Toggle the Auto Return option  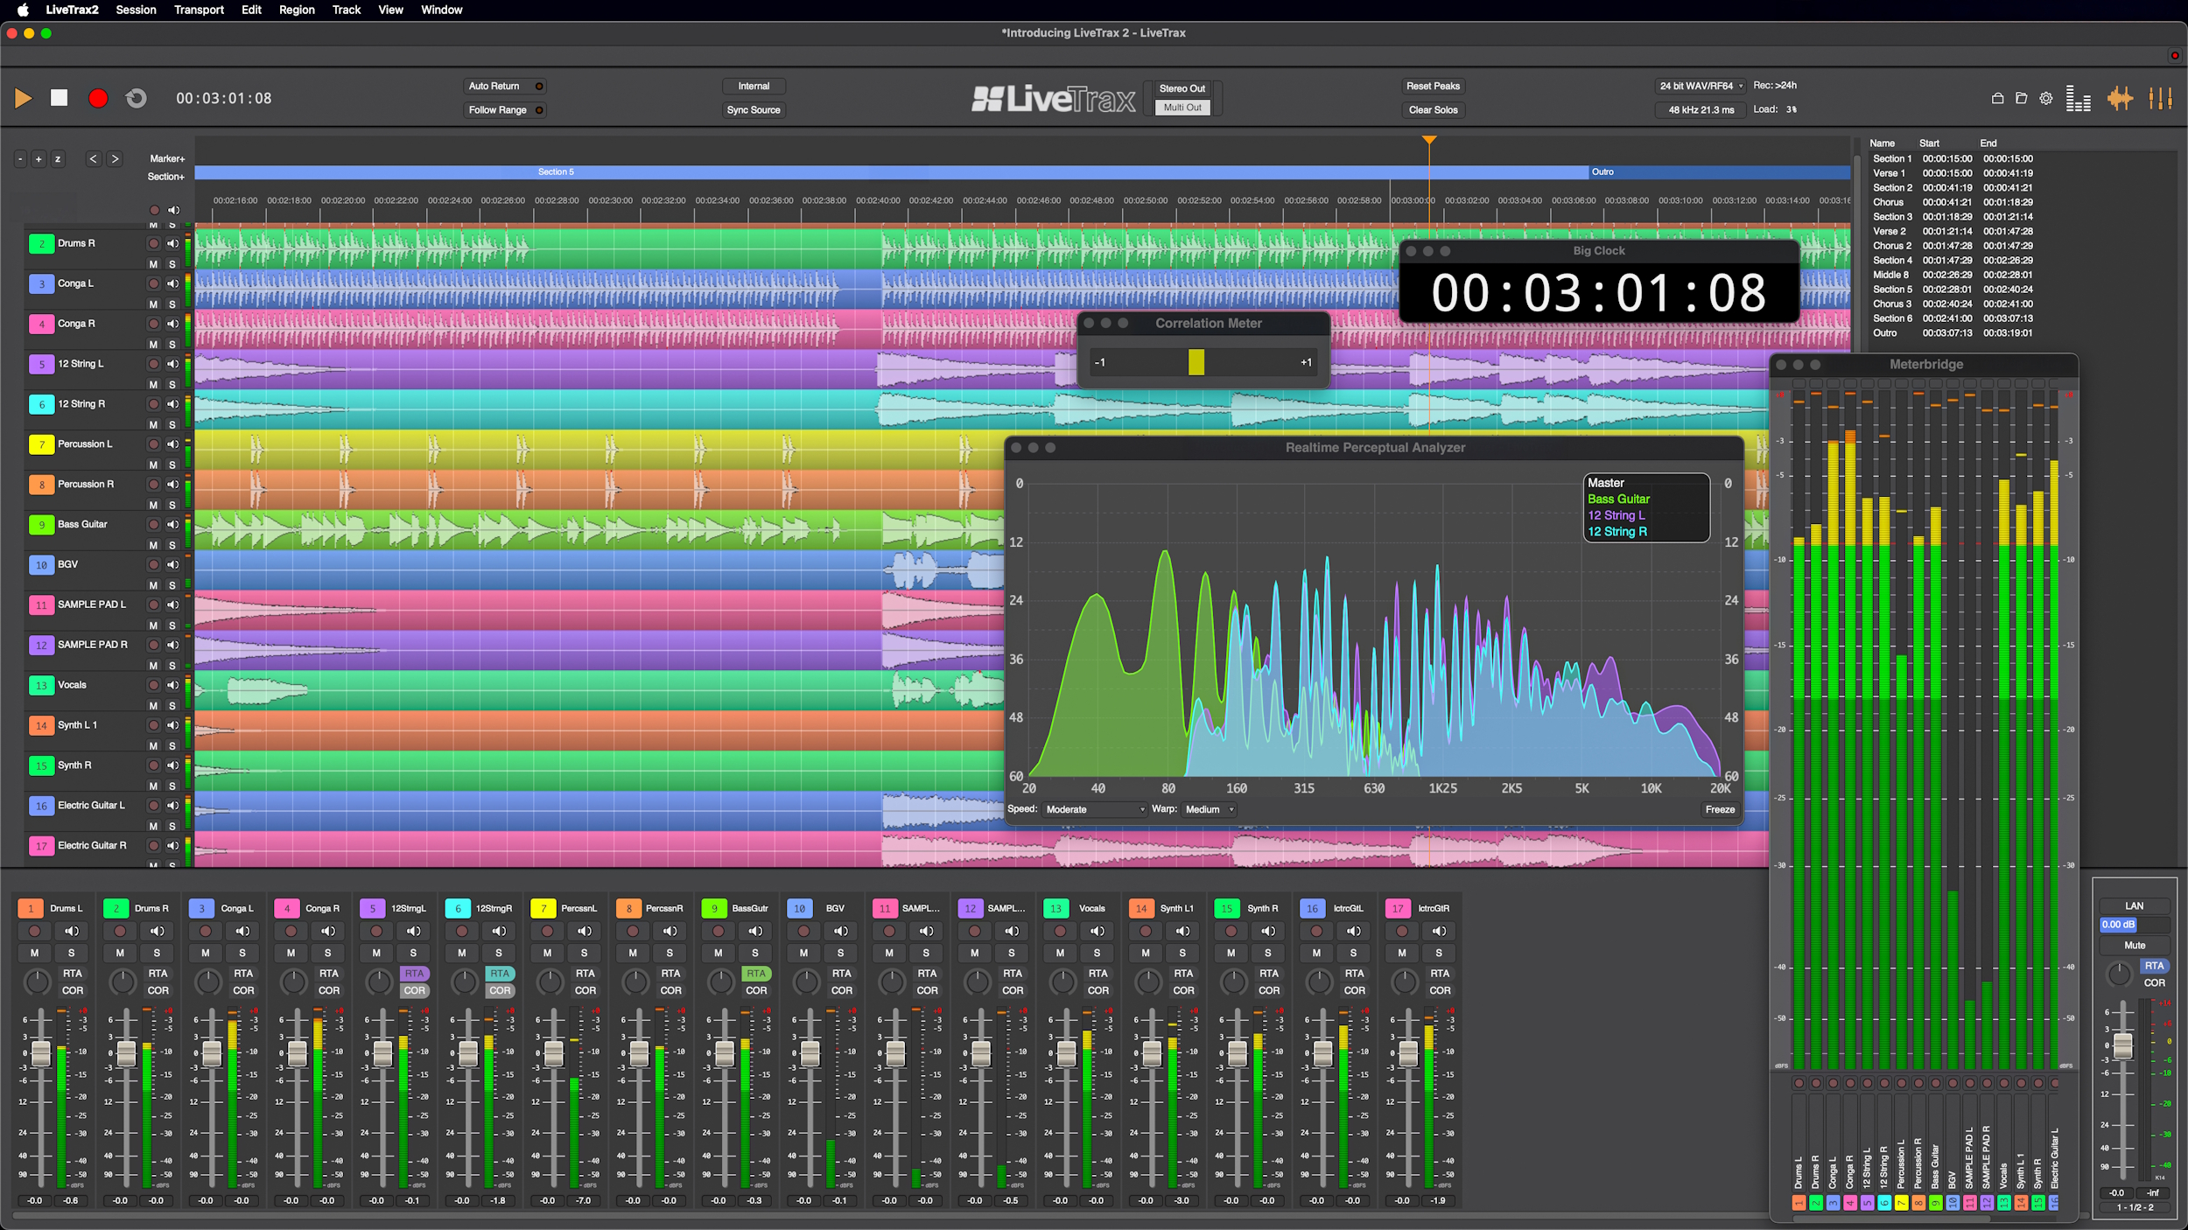pyautogui.click(x=505, y=87)
